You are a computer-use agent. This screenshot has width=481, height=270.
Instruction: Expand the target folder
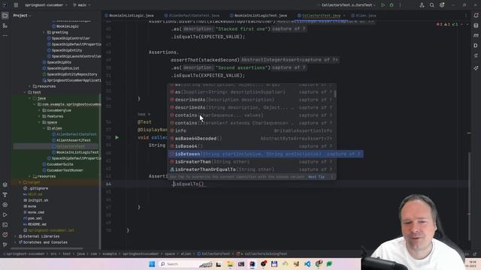(20, 182)
